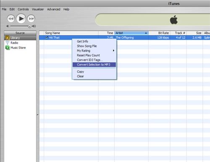Open the Visualizer menu

[38, 9]
